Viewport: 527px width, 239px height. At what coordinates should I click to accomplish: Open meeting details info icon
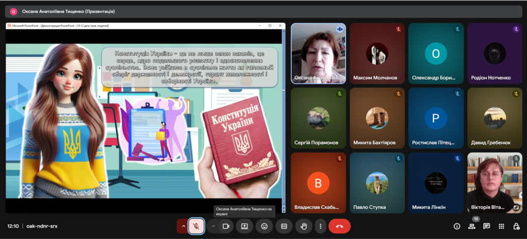456,226
